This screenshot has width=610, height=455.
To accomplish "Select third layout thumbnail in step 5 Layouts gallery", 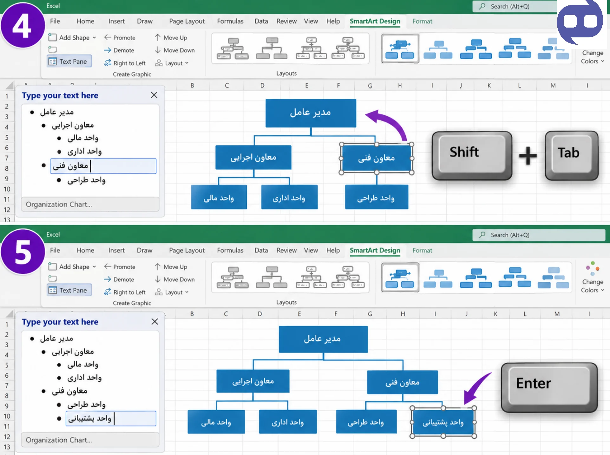I will (311, 277).
